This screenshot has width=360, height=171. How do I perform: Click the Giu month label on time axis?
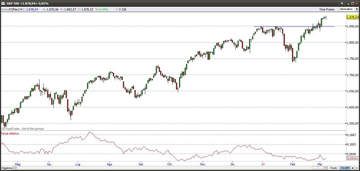tap(49, 164)
